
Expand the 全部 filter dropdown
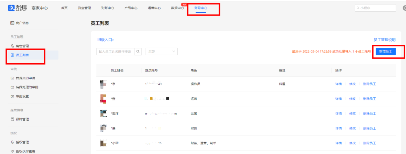[x=161, y=51]
